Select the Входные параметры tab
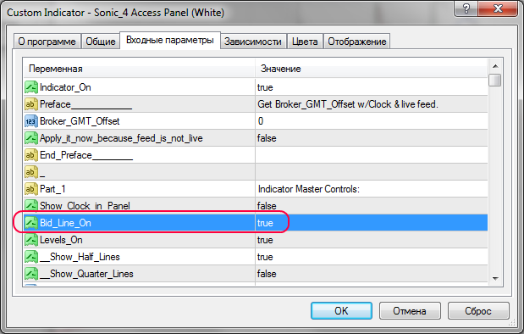 pyautogui.click(x=170, y=40)
